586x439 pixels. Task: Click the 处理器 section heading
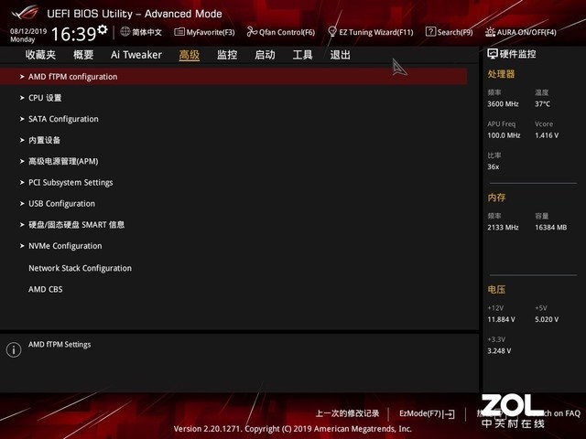pos(501,74)
